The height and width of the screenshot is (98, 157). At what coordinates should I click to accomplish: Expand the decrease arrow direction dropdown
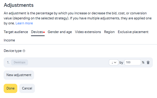[114, 62]
